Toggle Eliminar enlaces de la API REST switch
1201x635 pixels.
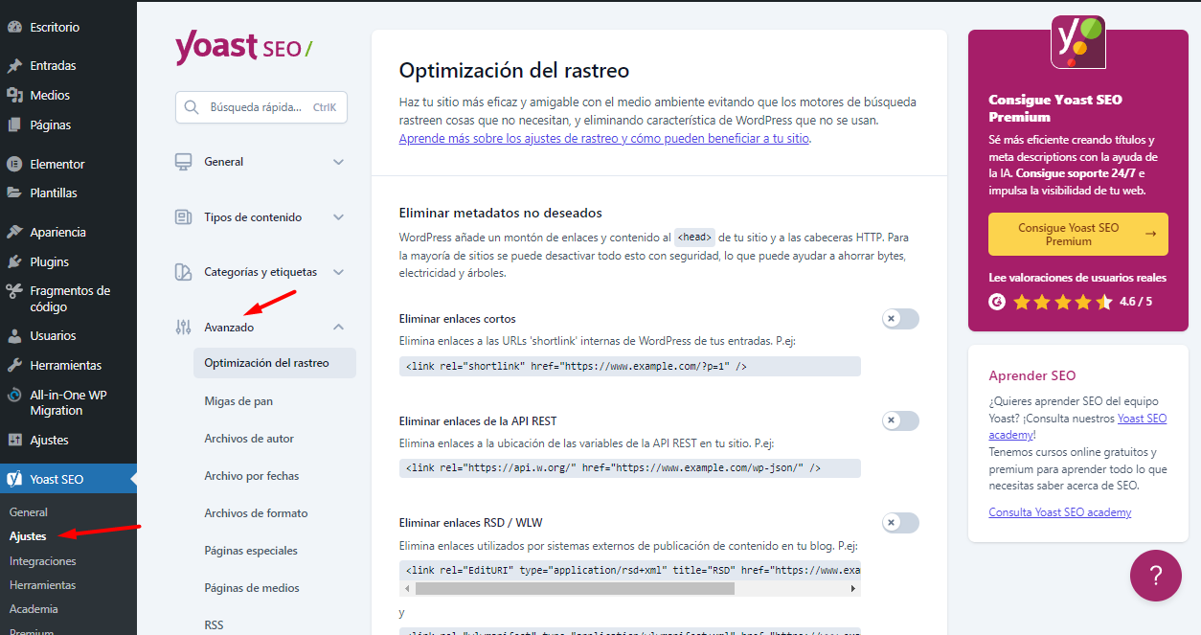point(900,420)
